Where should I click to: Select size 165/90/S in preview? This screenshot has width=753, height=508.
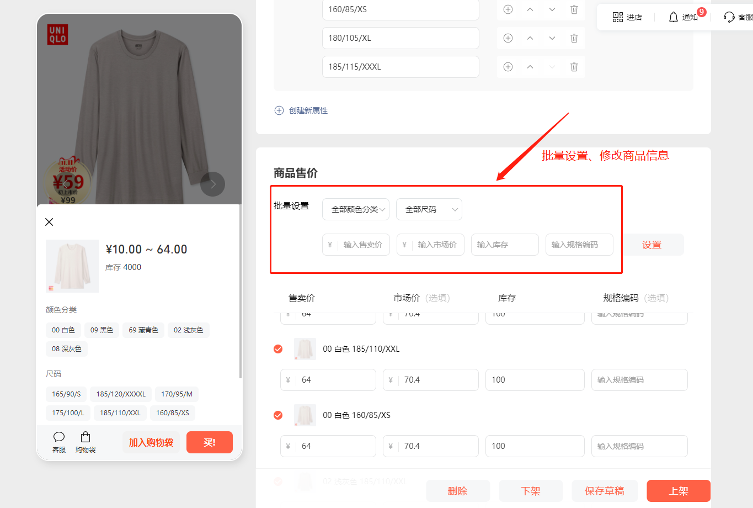point(66,394)
